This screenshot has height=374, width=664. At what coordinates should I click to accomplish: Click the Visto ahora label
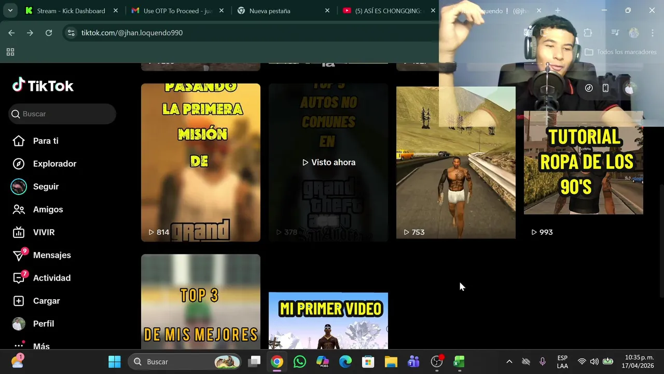(329, 163)
